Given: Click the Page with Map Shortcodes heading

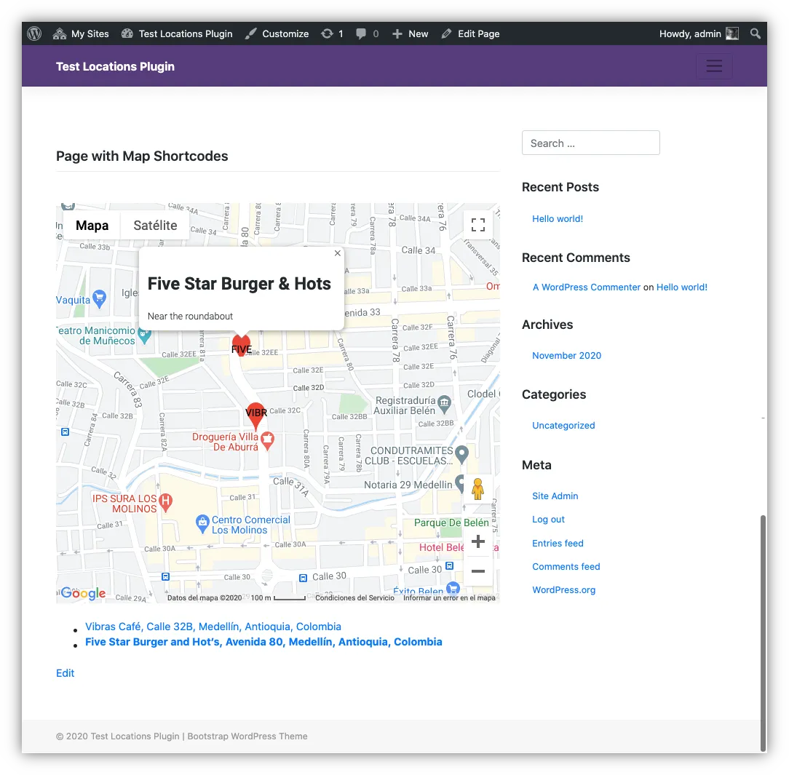Looking at the screenshot, I should tap(142, 156).
